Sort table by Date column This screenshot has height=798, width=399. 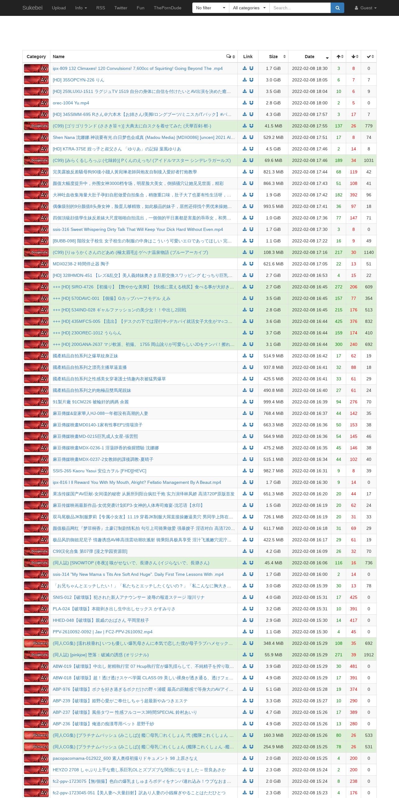310,57
